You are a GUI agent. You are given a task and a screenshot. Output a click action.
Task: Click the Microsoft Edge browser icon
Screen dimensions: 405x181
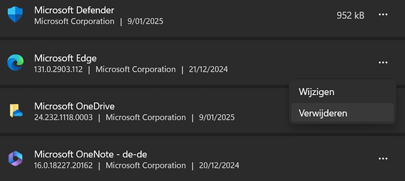15,63
